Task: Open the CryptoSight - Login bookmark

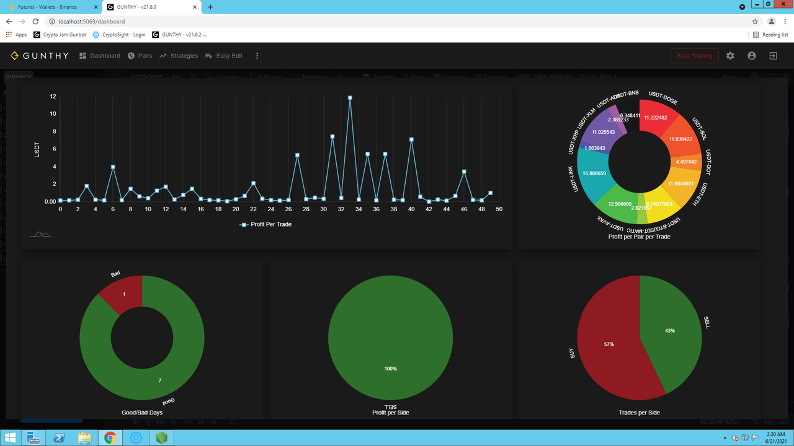Action: tap(120, 35)
